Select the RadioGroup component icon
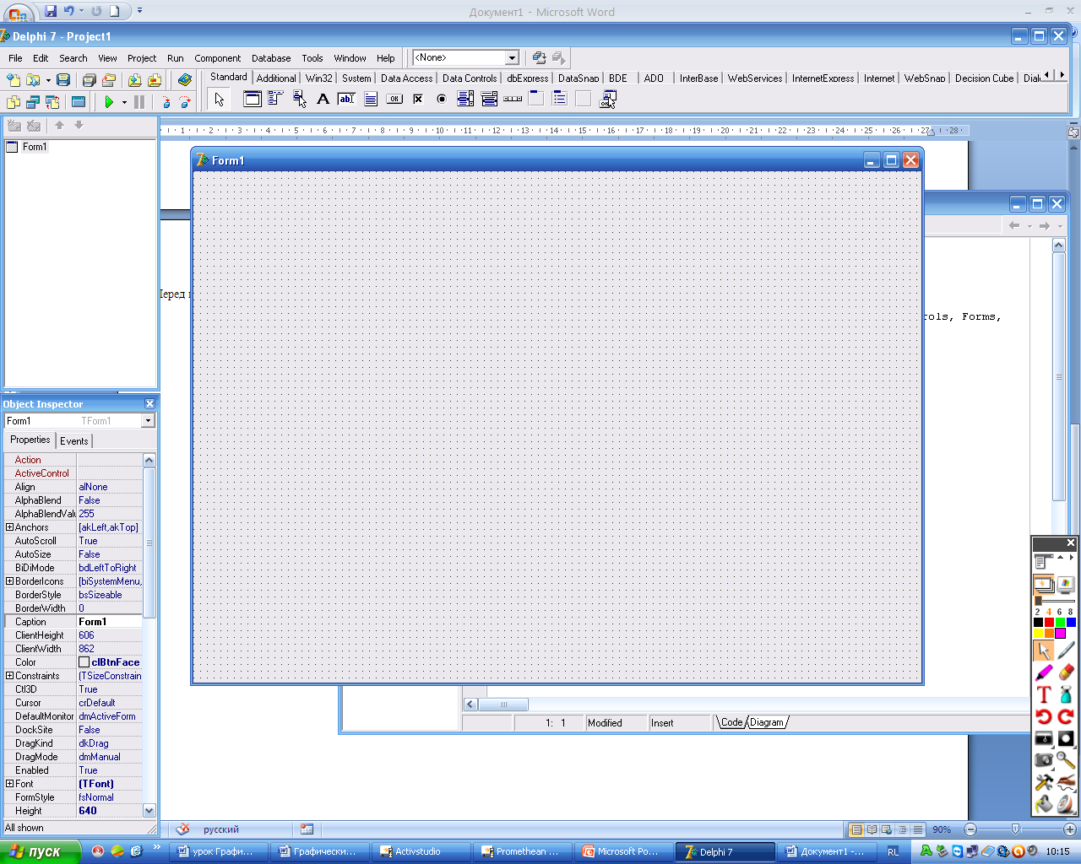This screenshot has width=1081, height=864. pyautogui.click(x=560, y=99)
